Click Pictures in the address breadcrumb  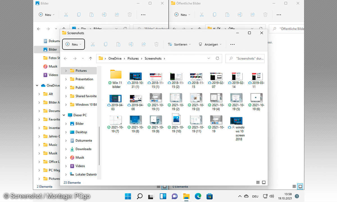click(x=133, y=59)
